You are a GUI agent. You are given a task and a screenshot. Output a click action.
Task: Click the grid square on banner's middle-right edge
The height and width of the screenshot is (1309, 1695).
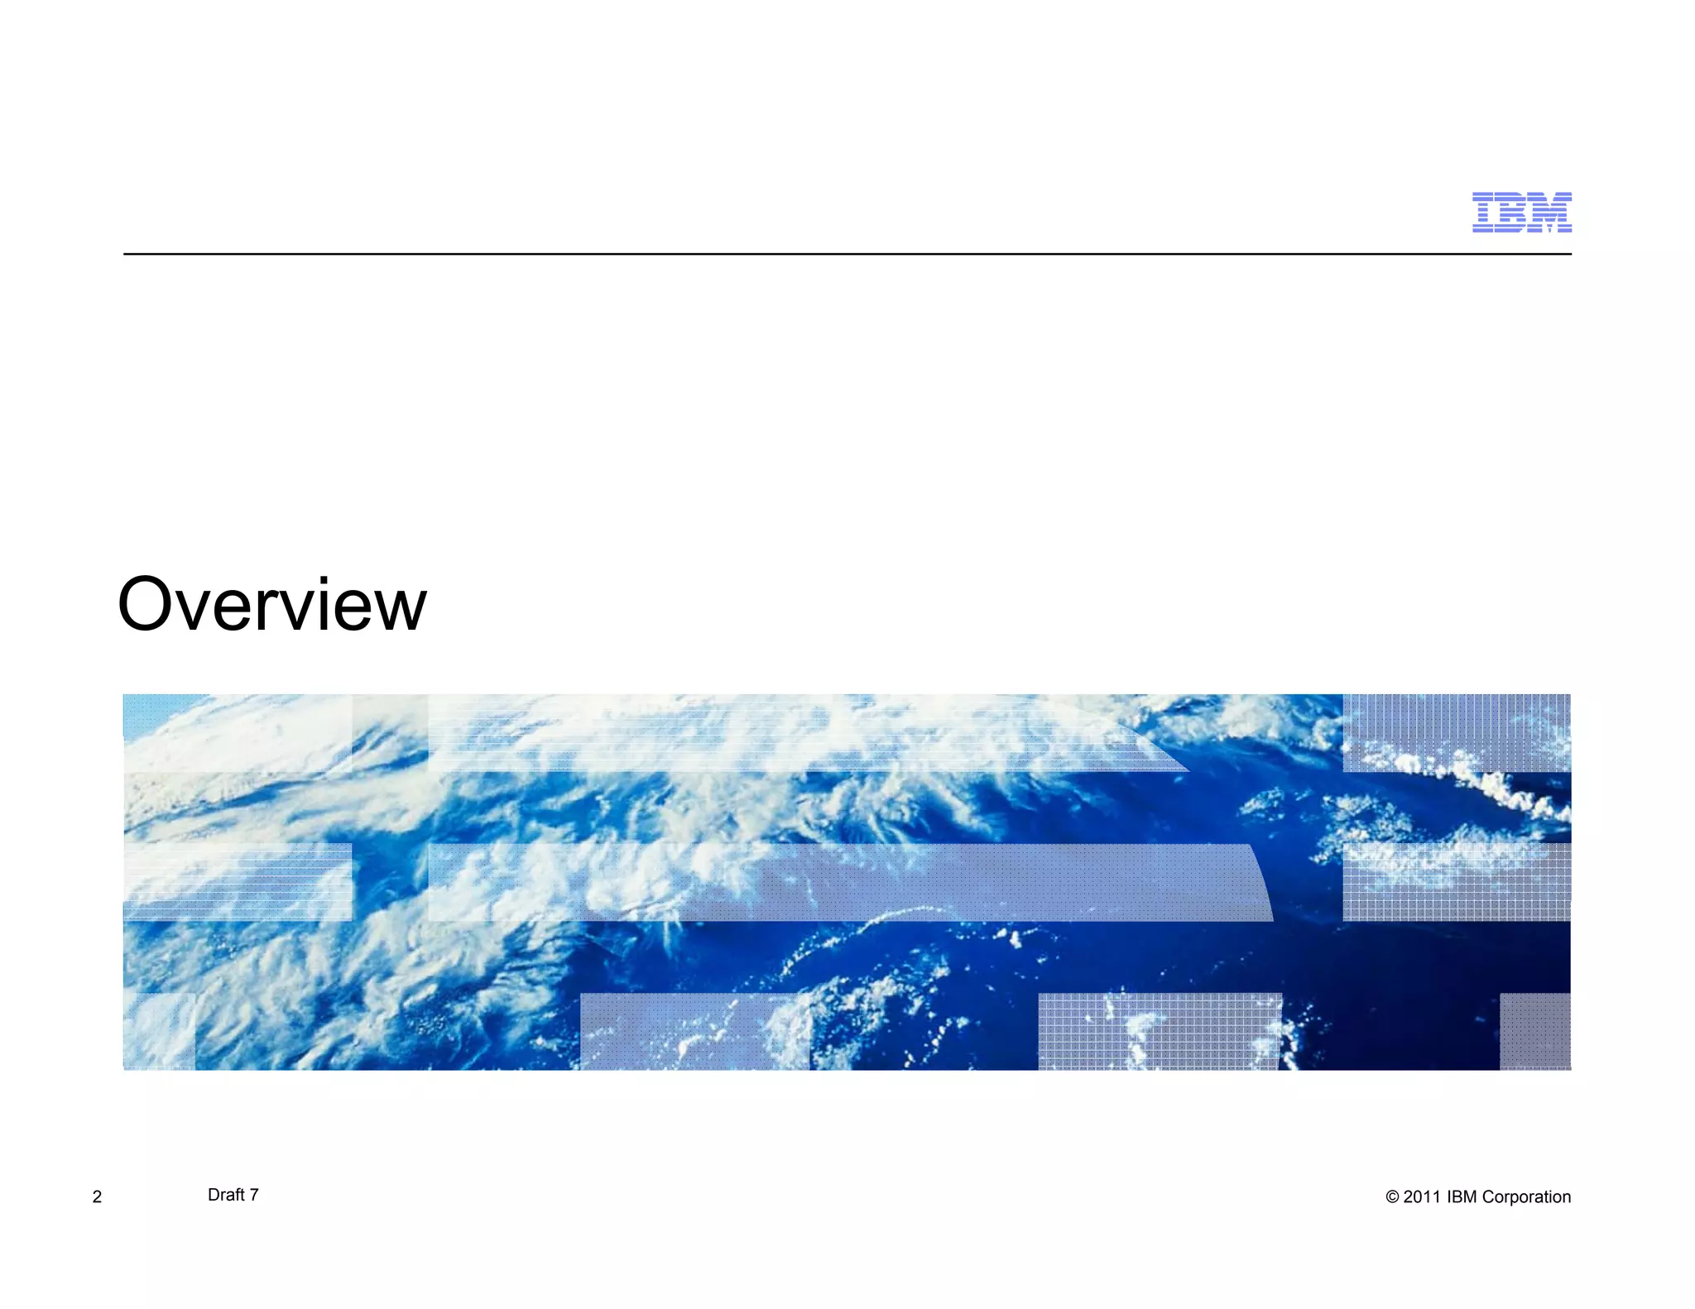1456,882
